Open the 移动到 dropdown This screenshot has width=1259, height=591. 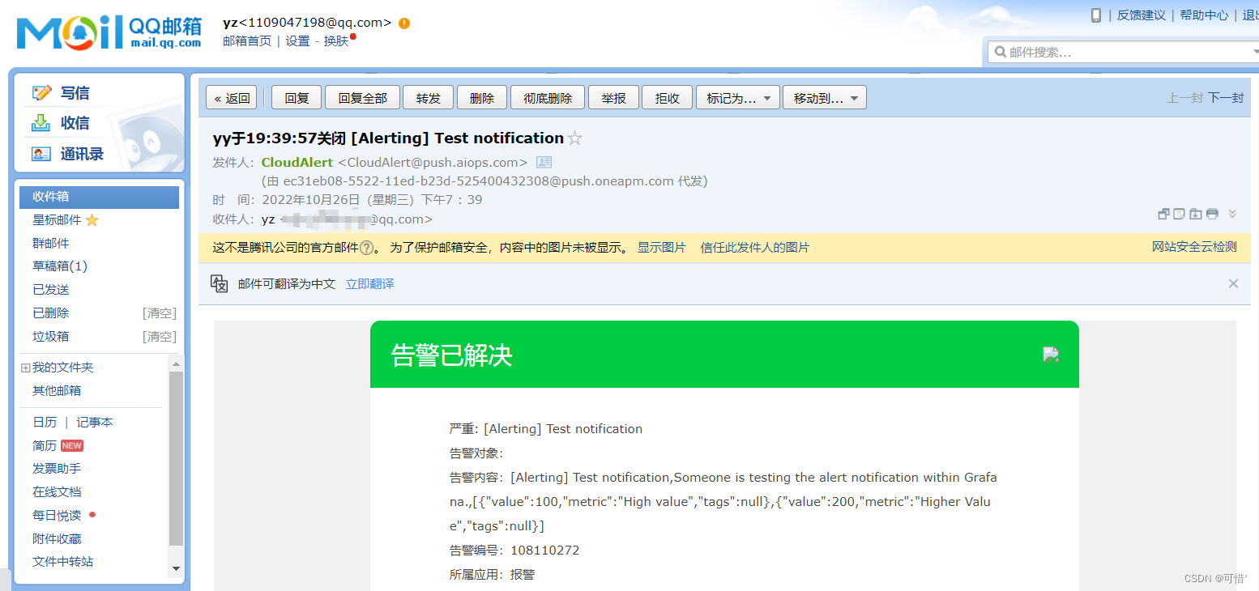coord(825,98)
